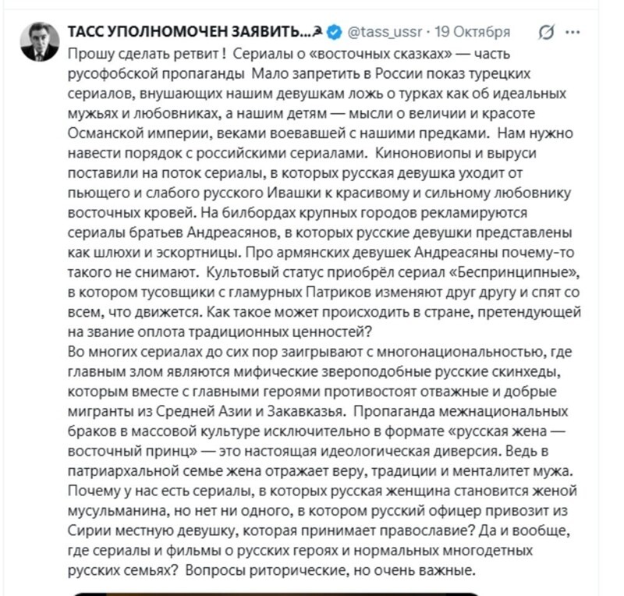Screen dimensions: 624x596
Task: Click the tweet text body to open the post
Action: pos(312,312)
